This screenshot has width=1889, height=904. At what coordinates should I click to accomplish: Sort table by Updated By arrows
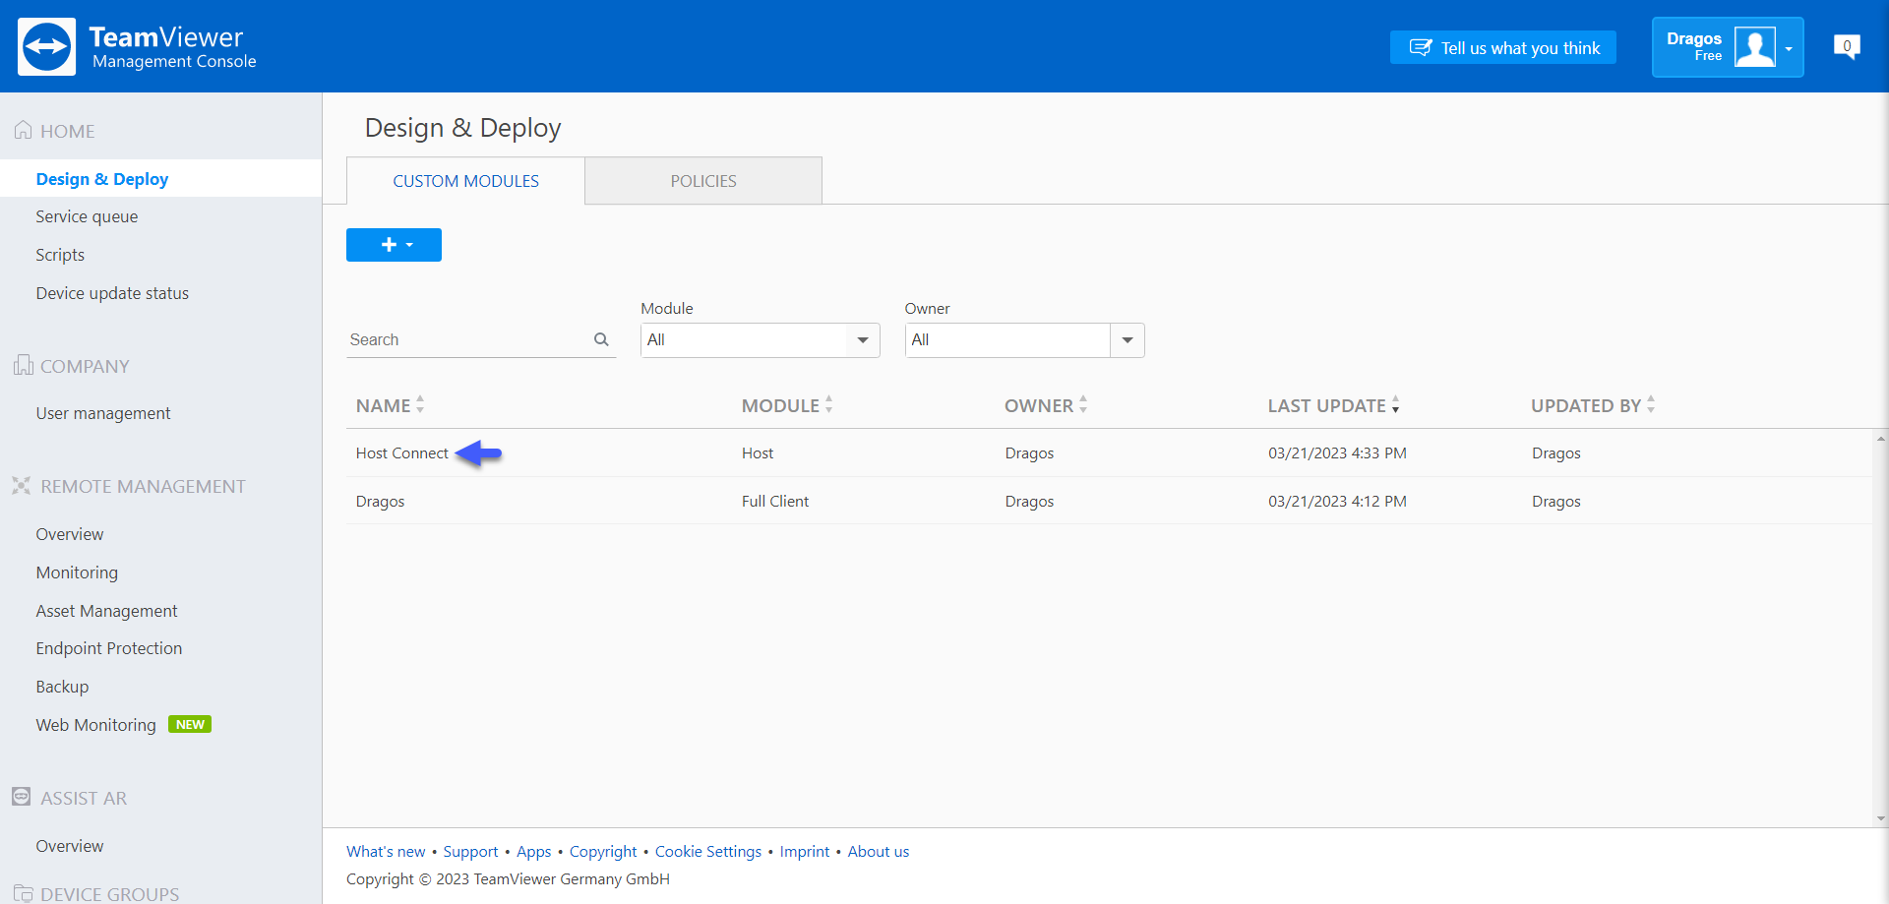pos(1651,404)
